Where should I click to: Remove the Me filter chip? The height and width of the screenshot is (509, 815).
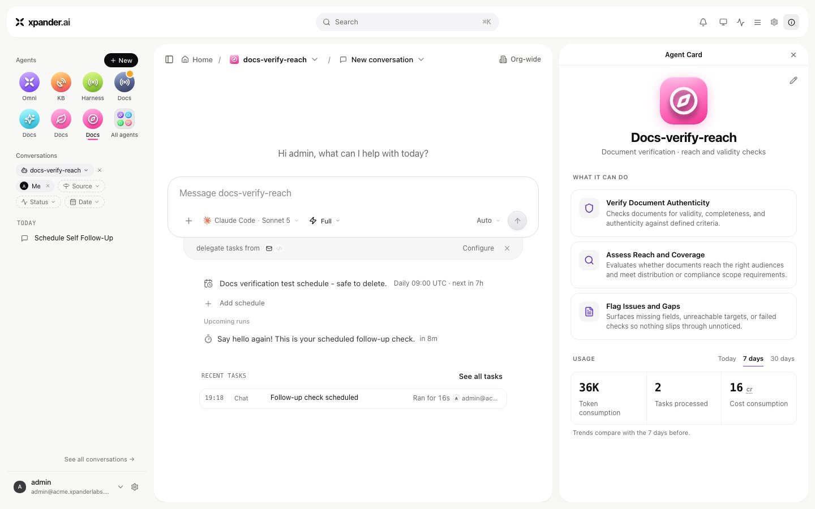tap(48, 186)
